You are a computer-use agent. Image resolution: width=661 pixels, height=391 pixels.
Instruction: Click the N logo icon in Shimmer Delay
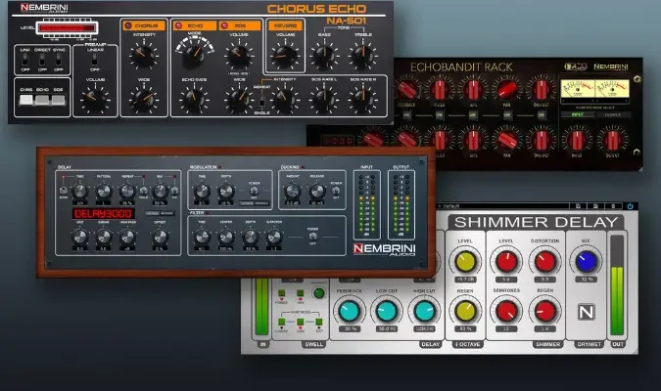pyautogui.click(x=587, y=311)
